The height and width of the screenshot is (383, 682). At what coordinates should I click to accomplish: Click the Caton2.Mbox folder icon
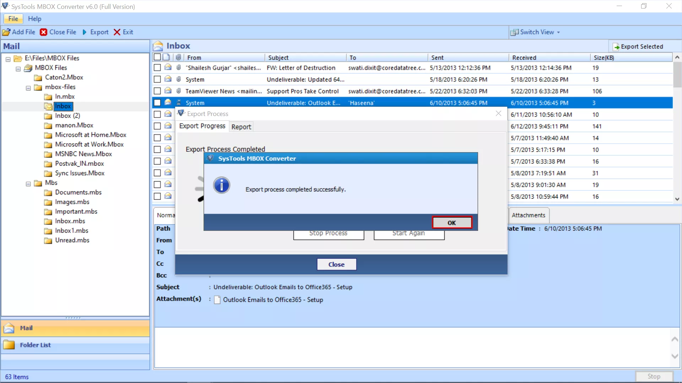point(38,78)
